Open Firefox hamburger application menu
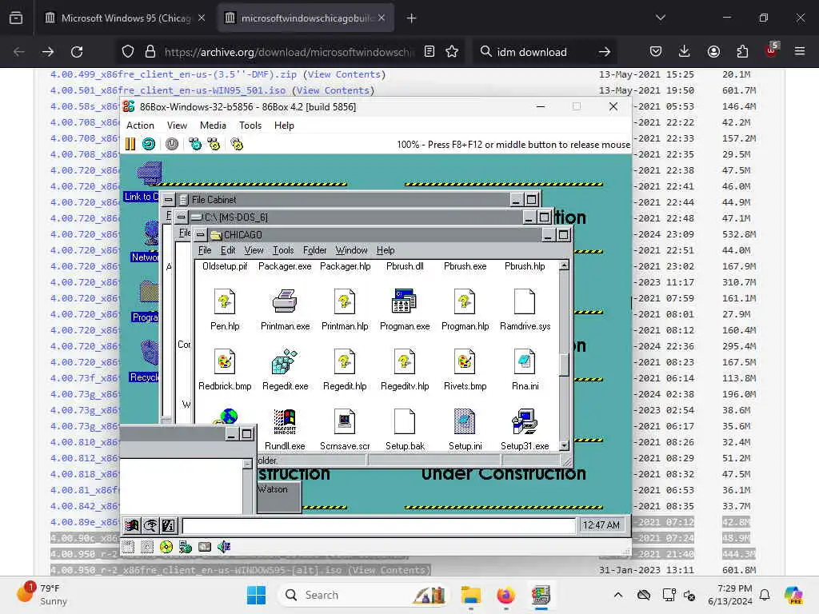The image size is (819, 614). tap(800, 51)
